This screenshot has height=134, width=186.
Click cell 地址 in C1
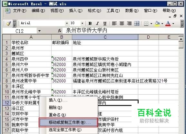point(105,43)
